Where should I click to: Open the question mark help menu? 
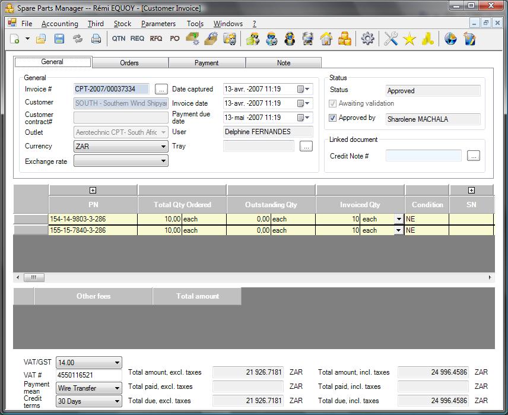[255, 24]
